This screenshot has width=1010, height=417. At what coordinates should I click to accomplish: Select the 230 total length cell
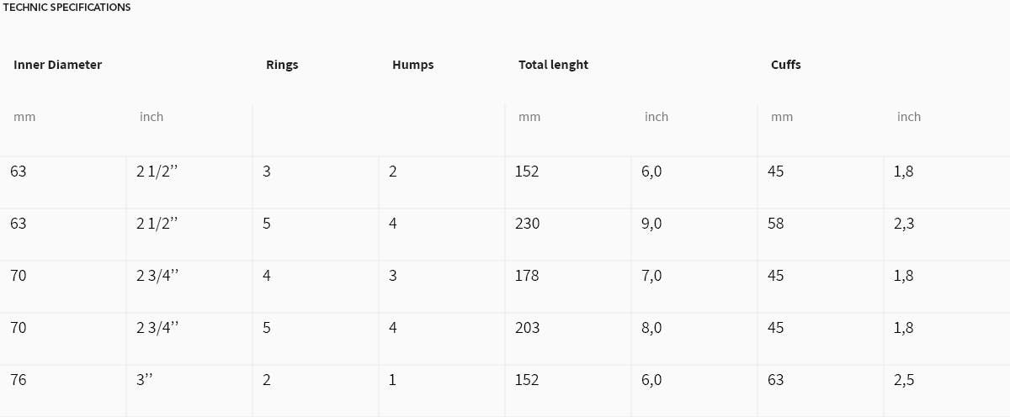[x=527, y=224]
